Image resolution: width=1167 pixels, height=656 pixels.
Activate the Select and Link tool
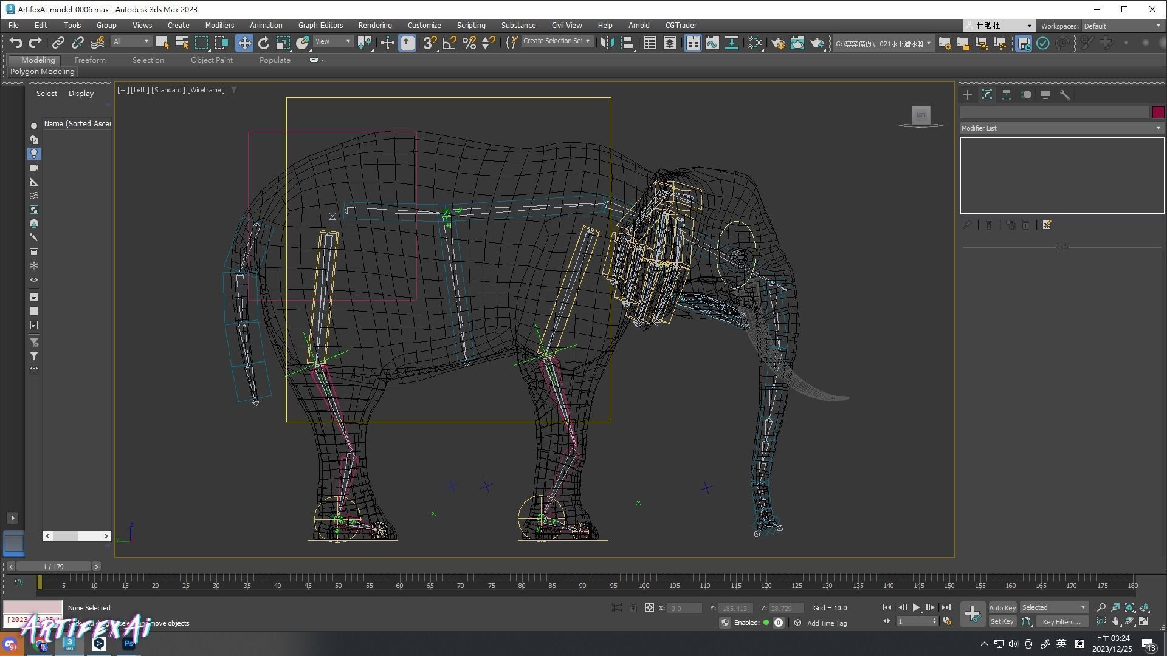coord(58,43)
